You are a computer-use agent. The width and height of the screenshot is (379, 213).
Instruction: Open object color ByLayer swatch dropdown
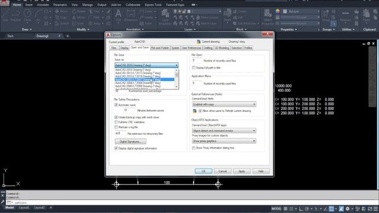pyautogui.click(x=301, y=11)
